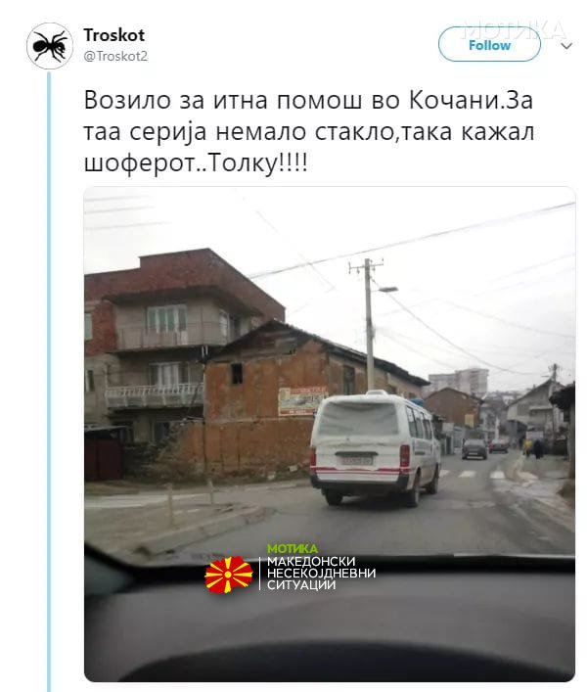The width and height of the screenshot is (587, 692).
Task: Click the billboard sign on brick wall
Action: (x=301, y=400)
